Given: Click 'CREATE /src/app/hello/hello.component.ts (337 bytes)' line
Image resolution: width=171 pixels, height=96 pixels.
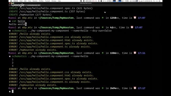Looking at the screenshot, I should pos(47,11).
